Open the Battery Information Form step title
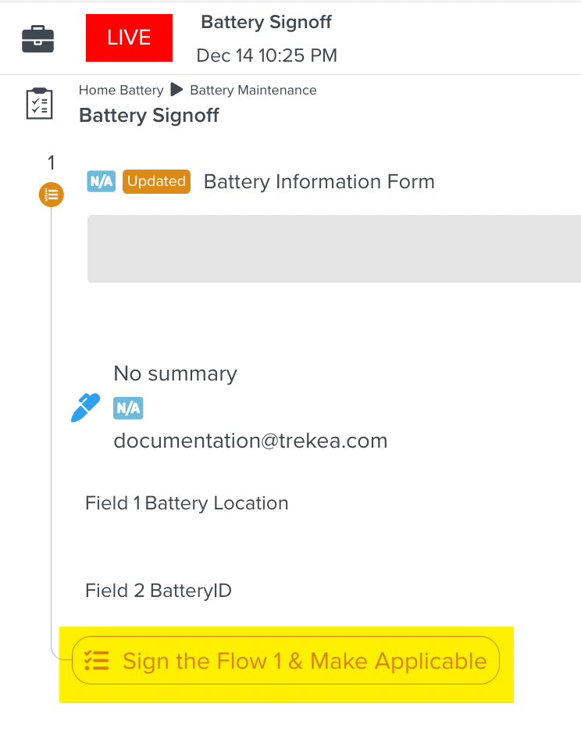581x736 pixels. [x=319, y=181]
